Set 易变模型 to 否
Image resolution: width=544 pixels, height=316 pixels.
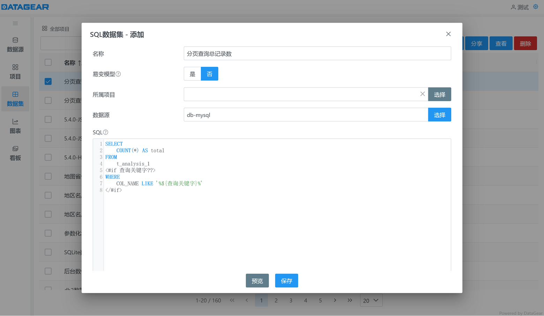(210, 74)
